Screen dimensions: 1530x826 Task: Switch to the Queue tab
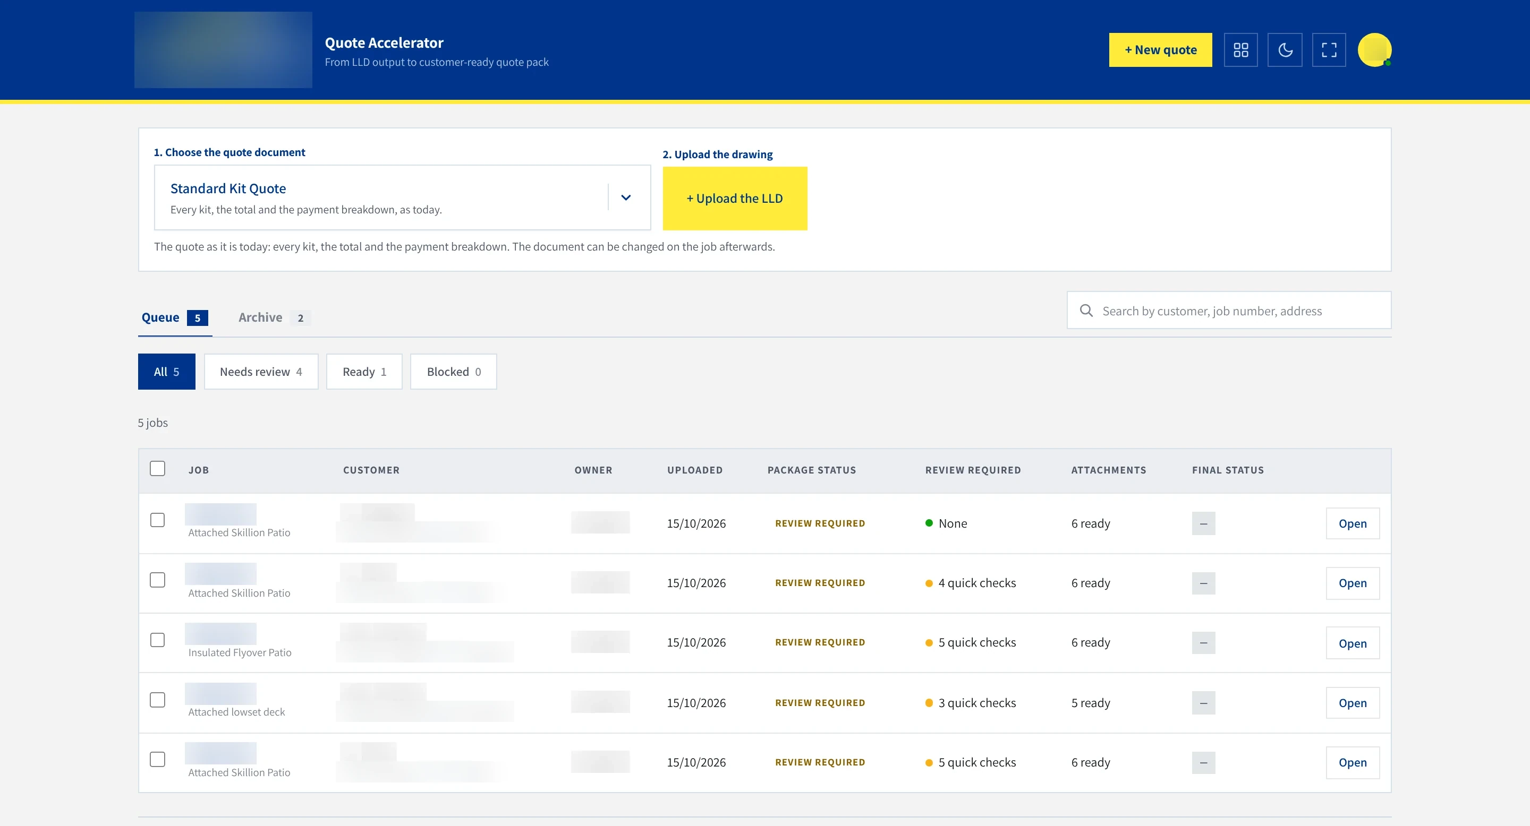(x=175, y=317)
